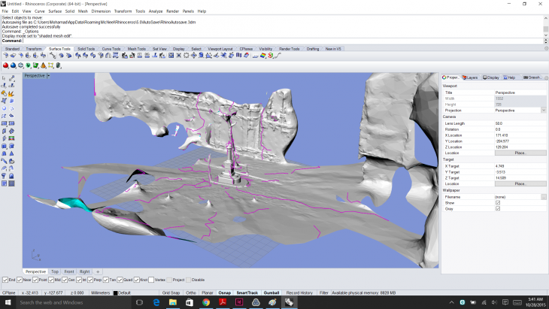Click the Help panel icon tab
The height and width of the screenshot is (309, 549).
point(509,77)
